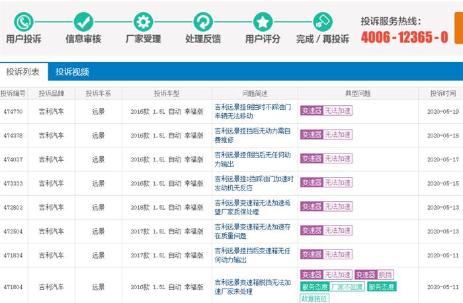Click the 信息审核 checkmark icon
The image size is (463, 303).
tap(83, 22)
